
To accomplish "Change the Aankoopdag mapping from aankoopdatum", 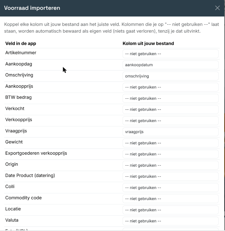I will (x=170, y=65).
